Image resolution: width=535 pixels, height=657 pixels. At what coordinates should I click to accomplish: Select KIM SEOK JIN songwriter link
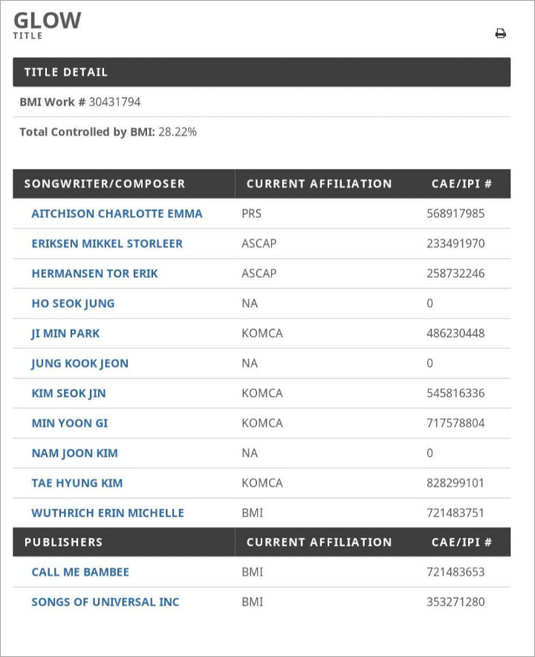[68, 394]
